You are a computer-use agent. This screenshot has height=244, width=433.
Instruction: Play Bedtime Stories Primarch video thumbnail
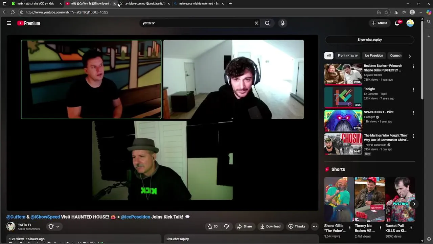343,74
